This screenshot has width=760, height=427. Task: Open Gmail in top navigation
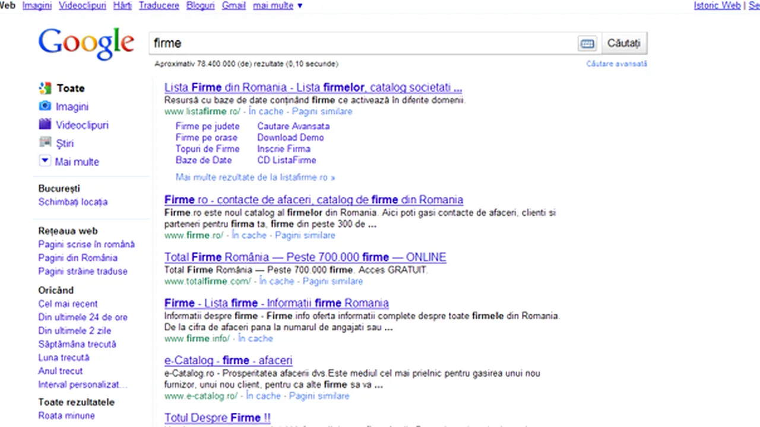click(234, 5)
